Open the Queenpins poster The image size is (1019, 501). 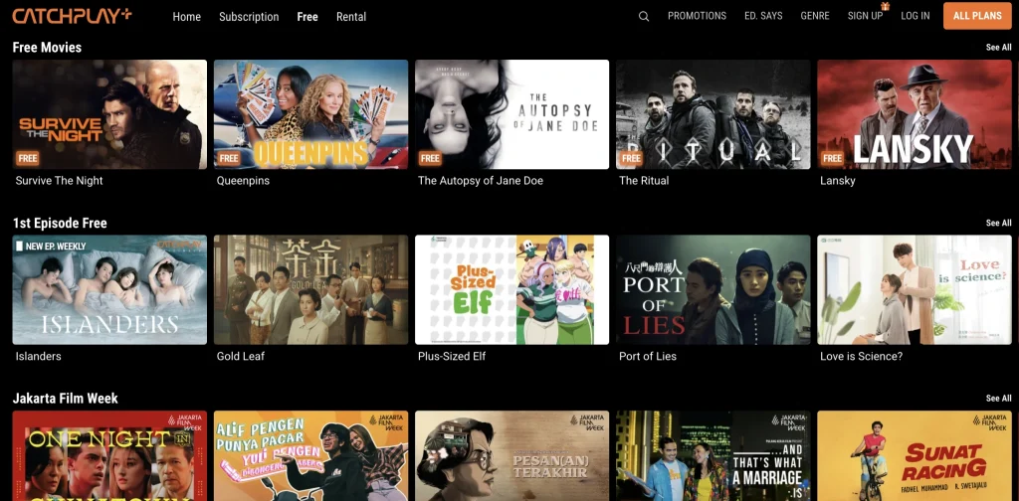coord(310,114)
